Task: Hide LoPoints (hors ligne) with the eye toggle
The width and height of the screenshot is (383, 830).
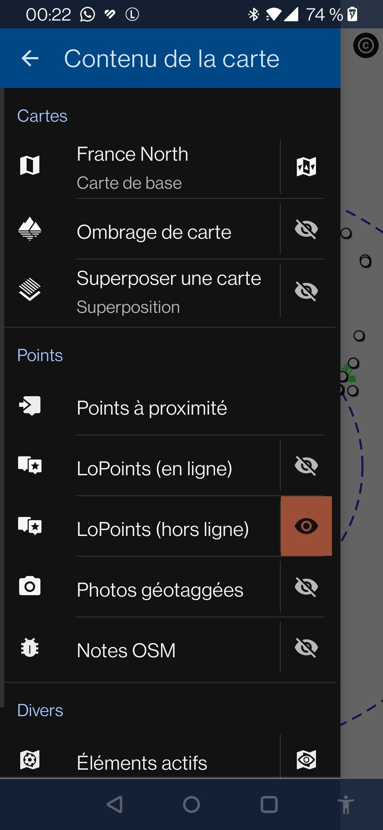Action: [x=306, y=526]
